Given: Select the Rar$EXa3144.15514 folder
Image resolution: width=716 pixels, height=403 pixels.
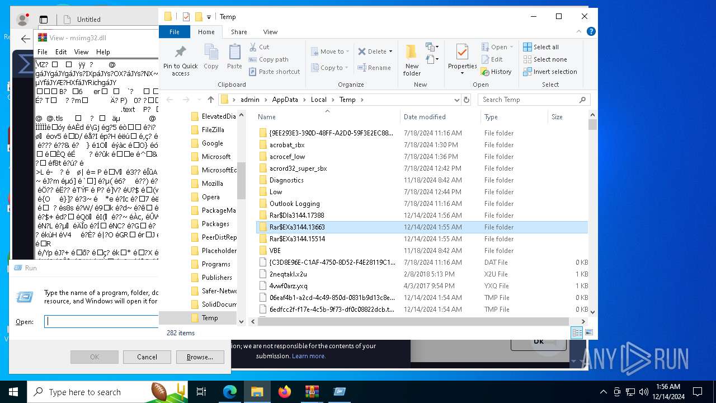Looking at the screenshot, I should click(x=422, y=239).
